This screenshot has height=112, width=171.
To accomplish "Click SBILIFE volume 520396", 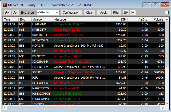I will click(159, 72).
